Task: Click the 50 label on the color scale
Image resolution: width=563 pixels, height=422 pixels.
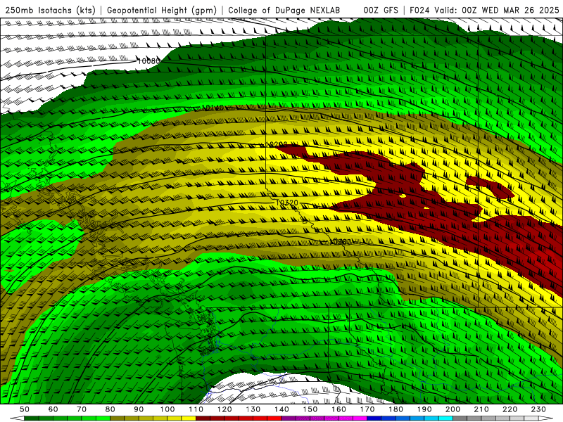Action: (x=25, y=409)
